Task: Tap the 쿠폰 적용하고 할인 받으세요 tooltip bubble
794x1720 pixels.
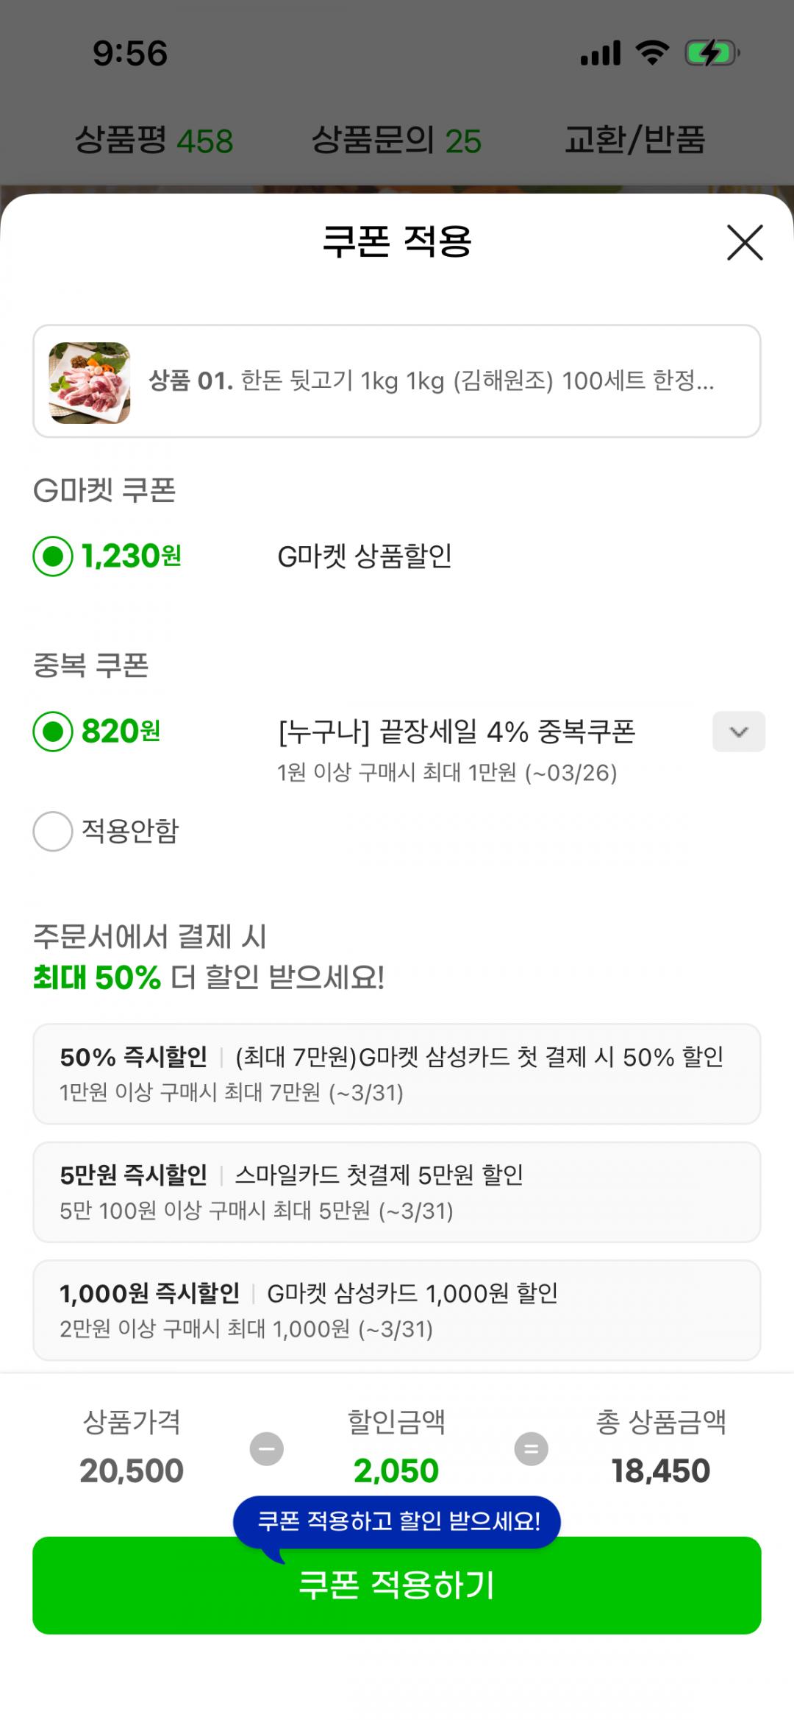Action: 397,1521
